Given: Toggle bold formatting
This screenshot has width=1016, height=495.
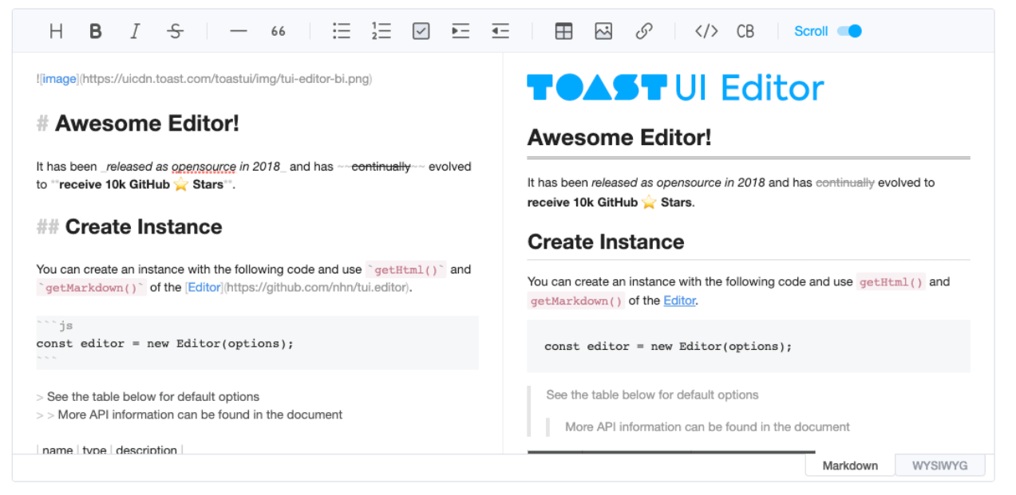Looking at the screenshot, I should pos(96,31).
